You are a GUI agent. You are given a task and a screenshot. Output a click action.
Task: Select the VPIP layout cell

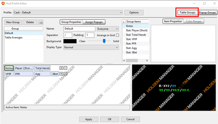(x=9, y=74)
